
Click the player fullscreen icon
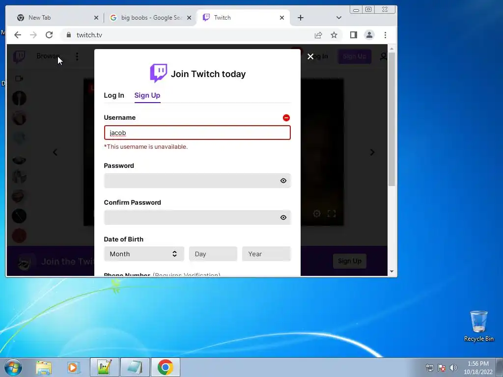332,214
